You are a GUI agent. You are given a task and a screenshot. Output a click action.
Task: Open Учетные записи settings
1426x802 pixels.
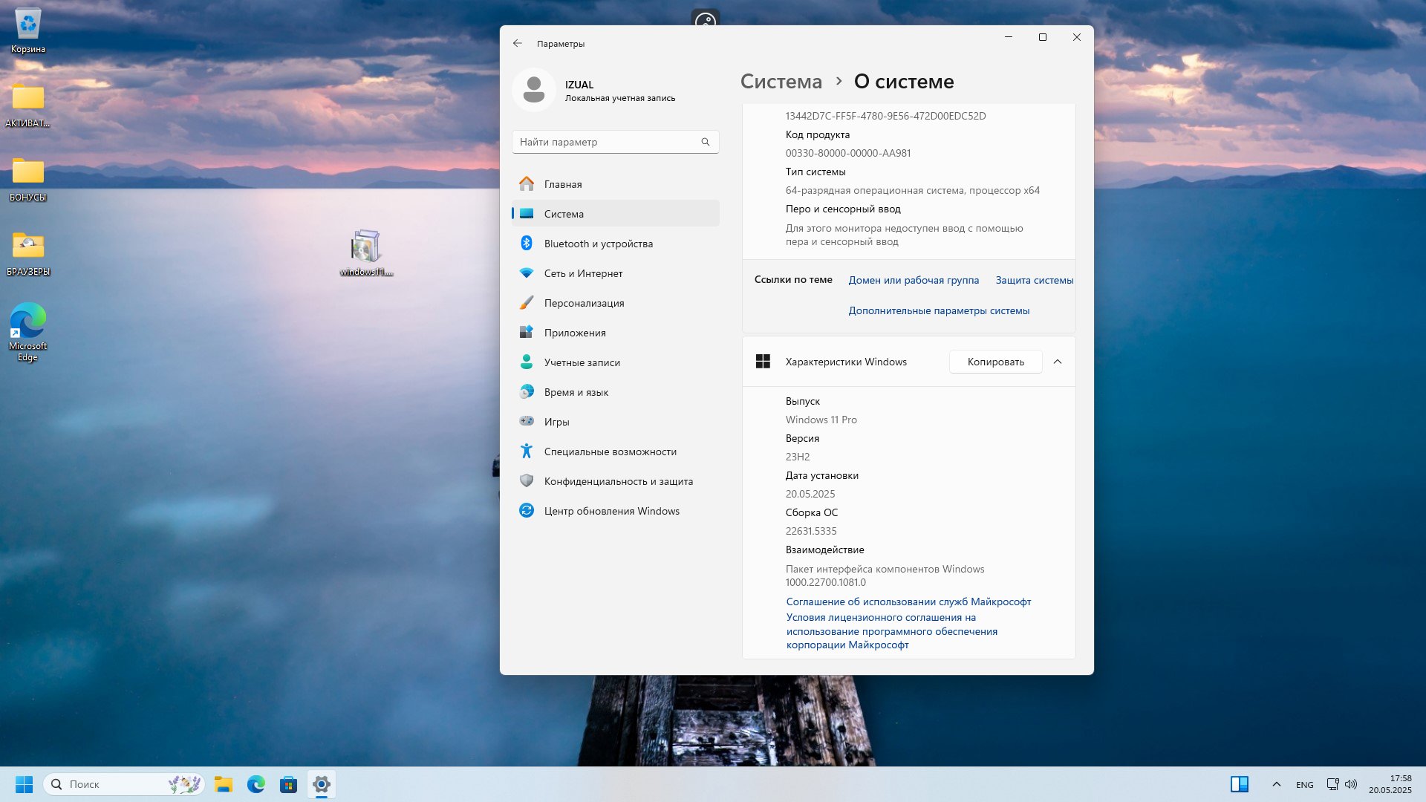tap(615, 362)
